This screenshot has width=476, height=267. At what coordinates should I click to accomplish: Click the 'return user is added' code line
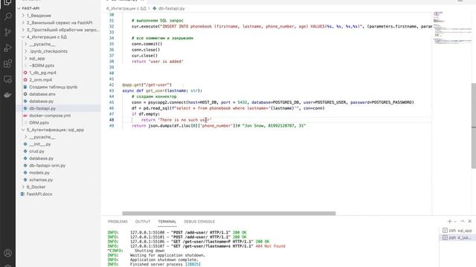tap(158, 62)
